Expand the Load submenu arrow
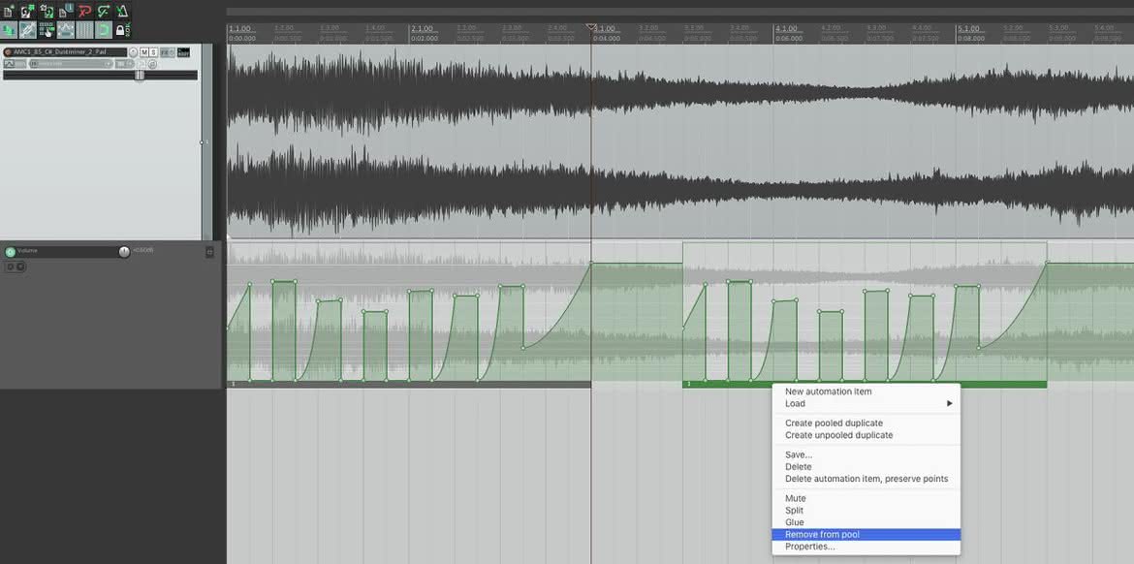Viewport: 1134px width, 564px height. [x=950, y=403]
